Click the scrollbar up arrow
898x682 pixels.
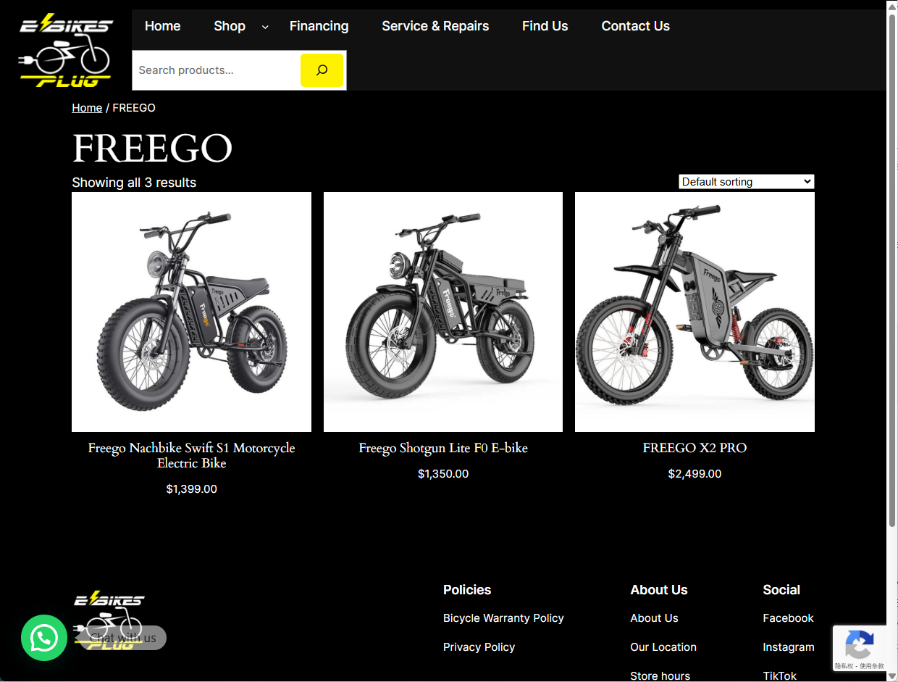pos(892,6)
